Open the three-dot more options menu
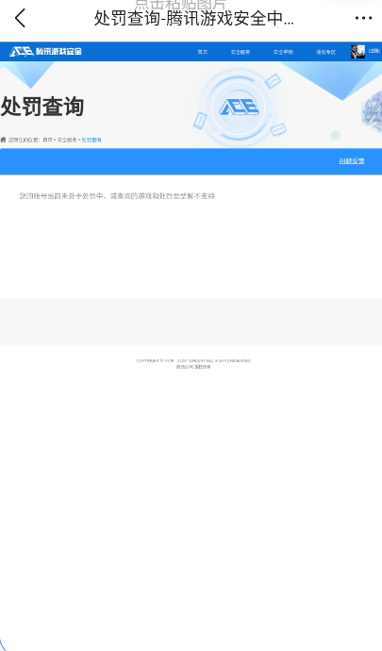The image size is (382, 651). [363, 18]
